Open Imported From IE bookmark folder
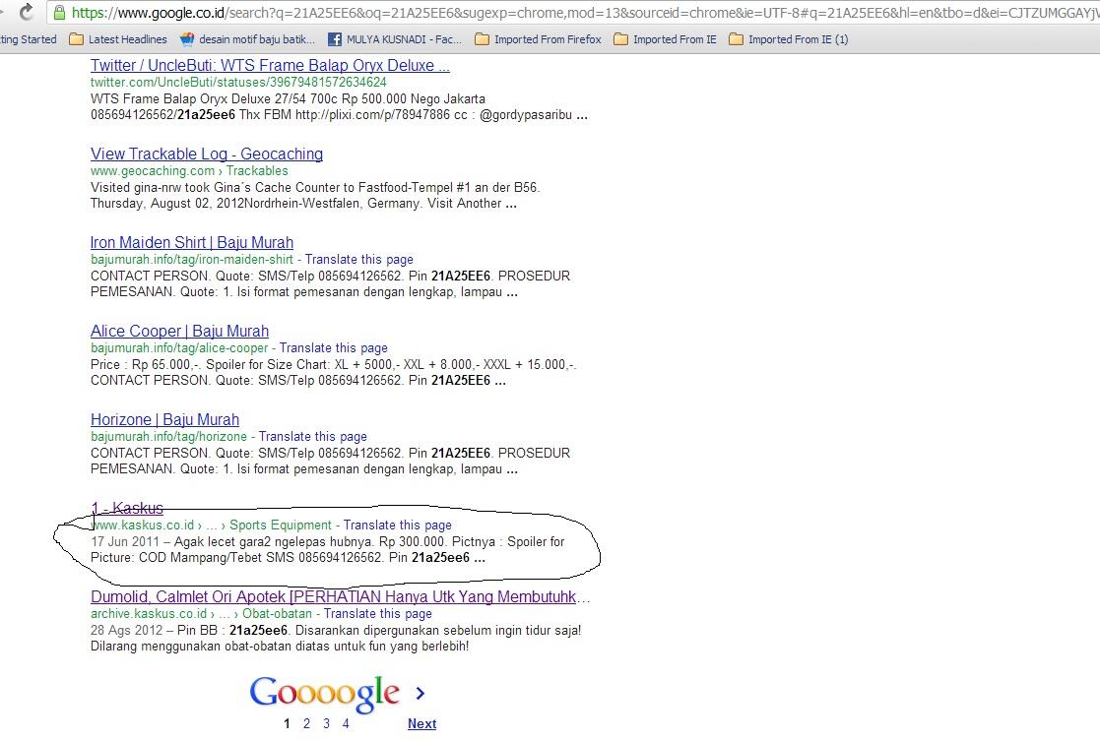The width and height of the screenshot is (1100, 742). click(x=665, y=39)
